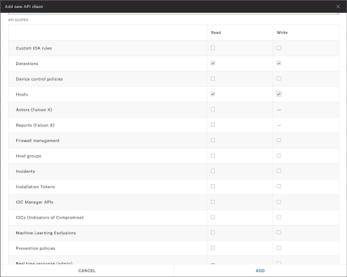The width and height of the screenshot is (347, 277).
Task: Uncheck Read for Detections
Action: [213, 63]
